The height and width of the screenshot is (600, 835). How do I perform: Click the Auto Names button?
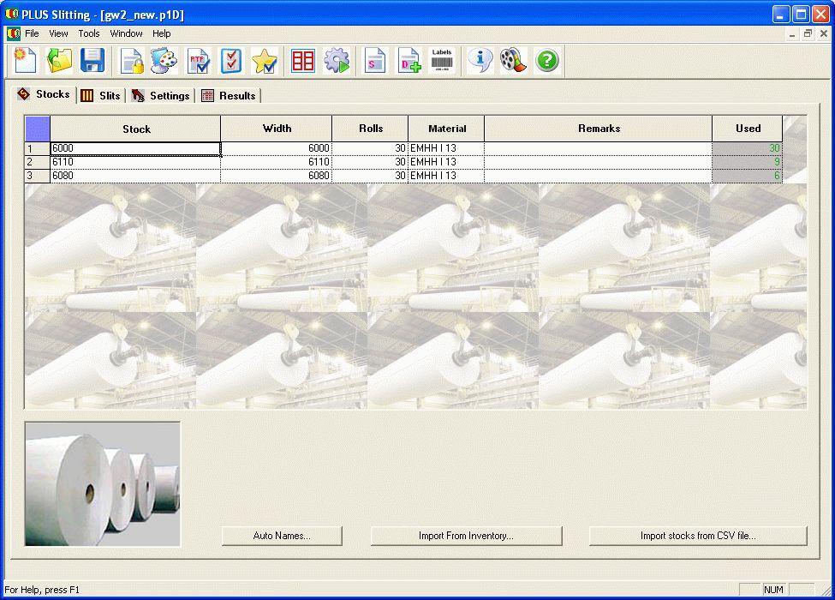coord(282,535)
